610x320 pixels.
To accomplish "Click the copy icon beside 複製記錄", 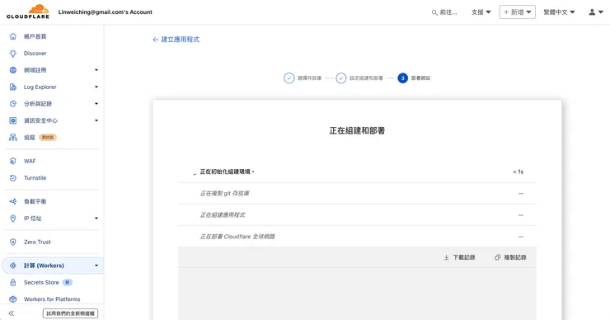I will click(x=497, y=257).
